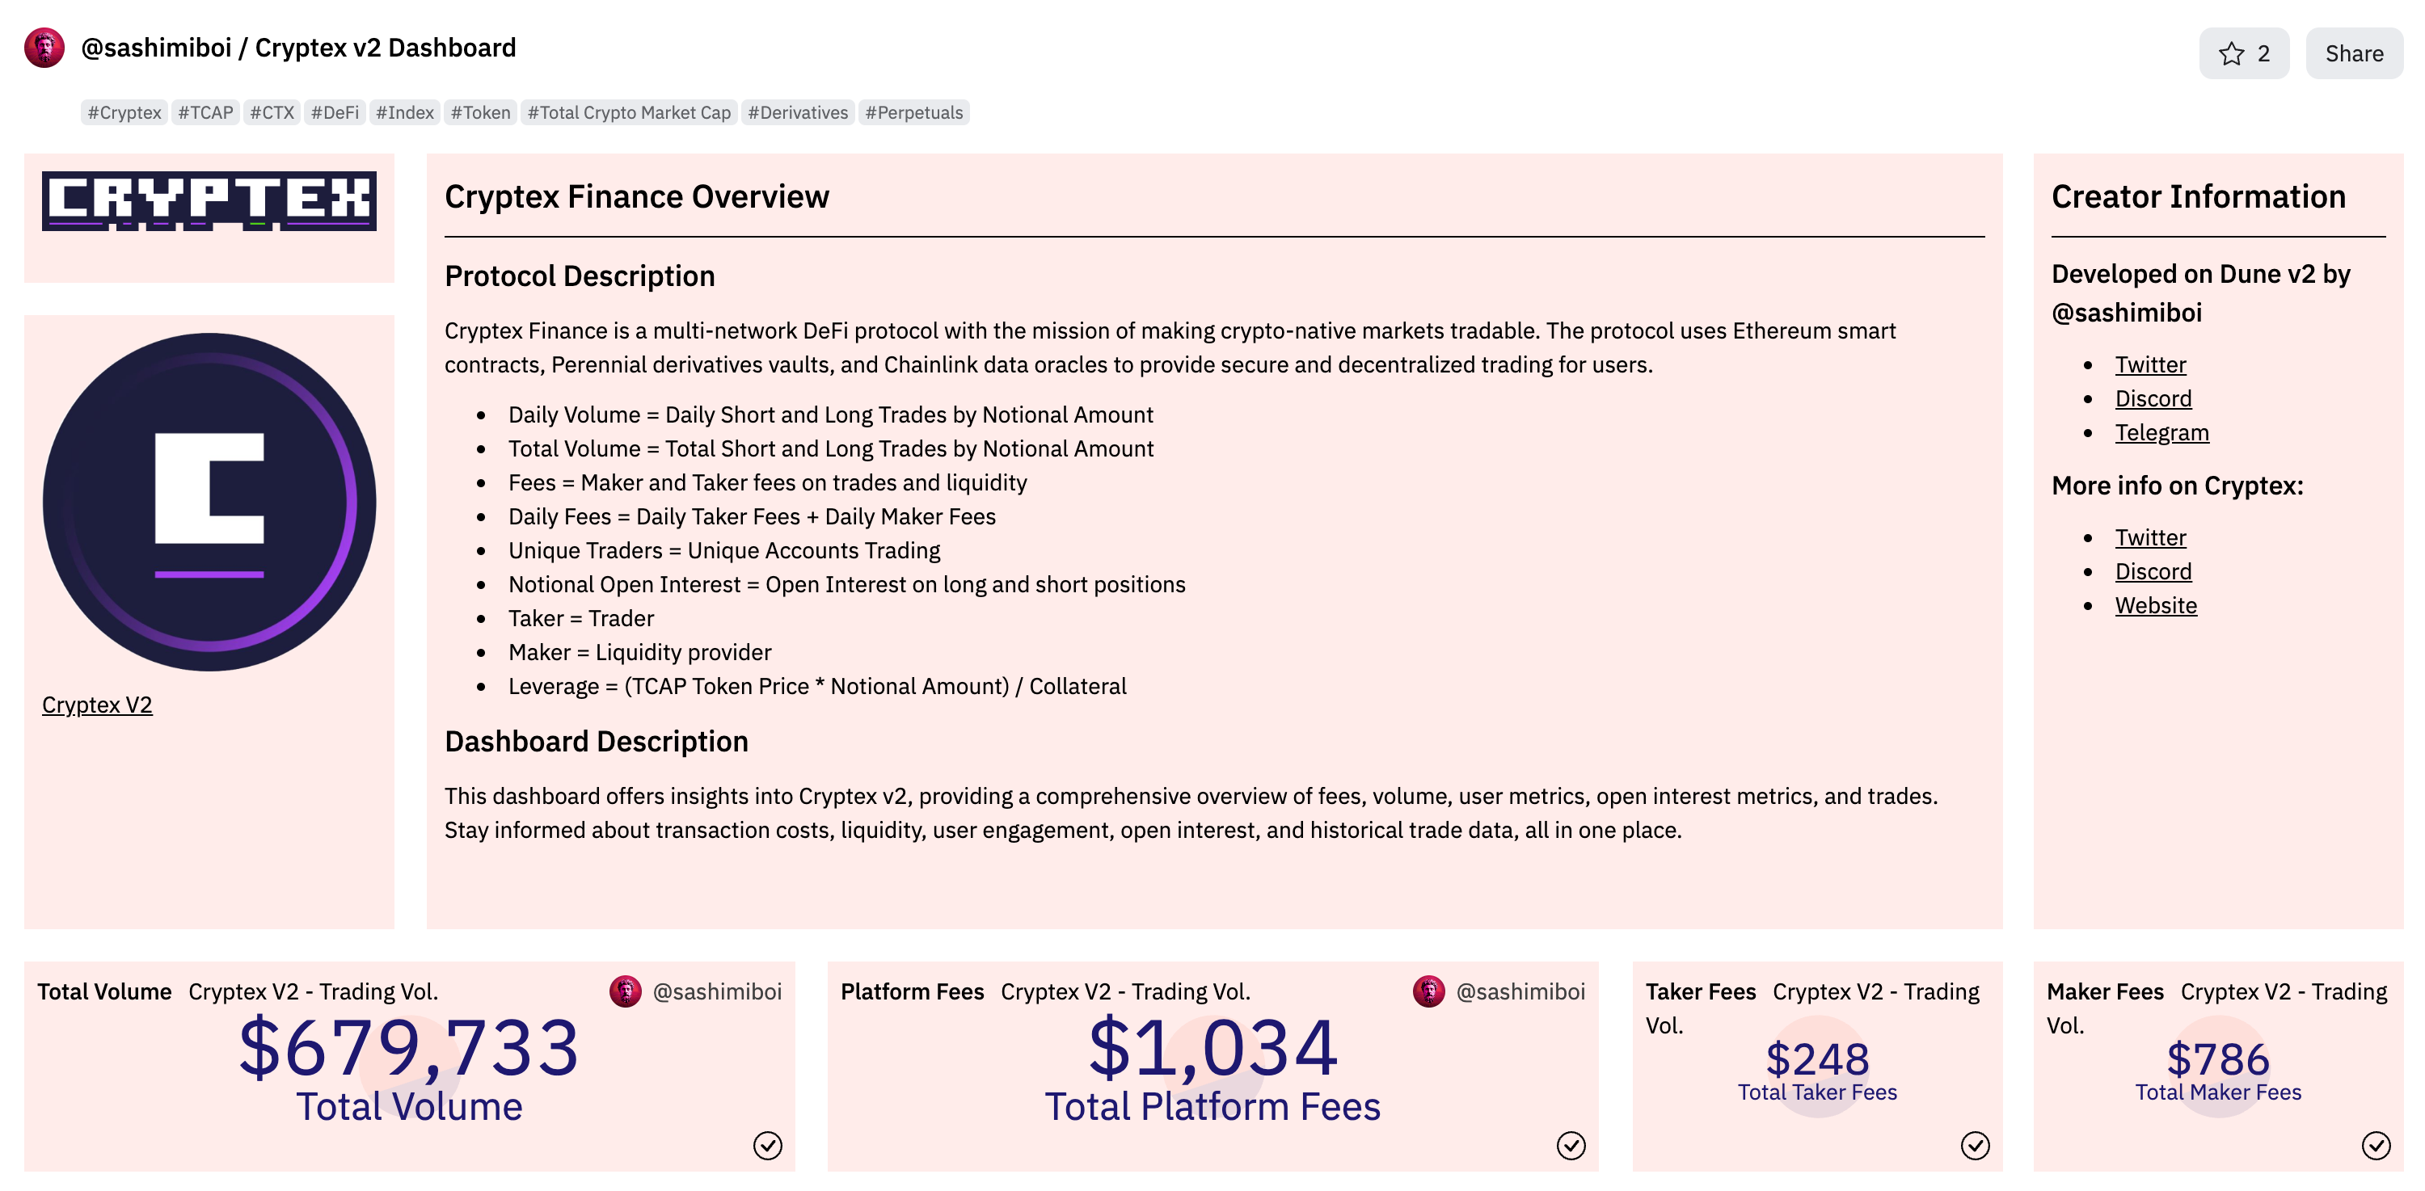Click the $679,733 Total Volume value
This screenshot has width=2425, height=1191.
[x=408, y=1048]
